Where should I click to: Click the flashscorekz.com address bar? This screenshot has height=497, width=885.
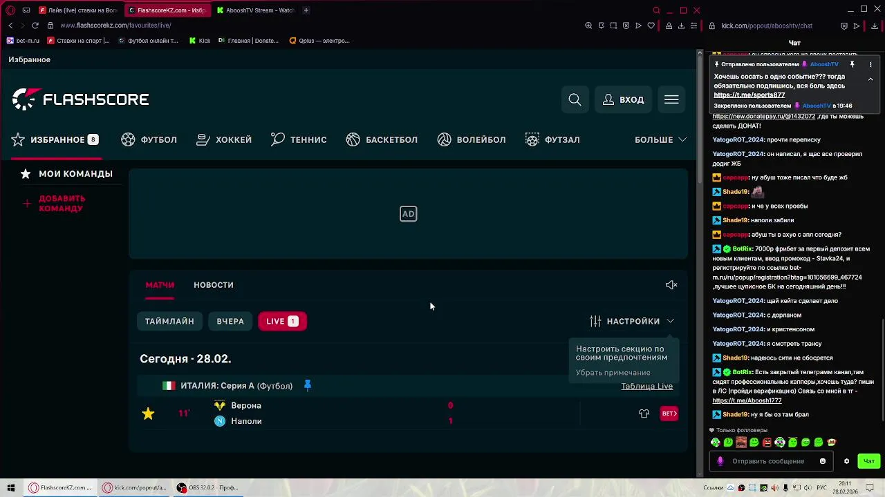(115, 26)
